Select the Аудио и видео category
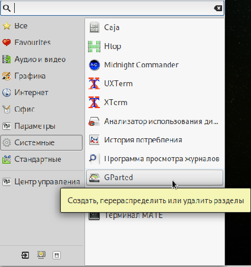 click(x=41, y=59)
